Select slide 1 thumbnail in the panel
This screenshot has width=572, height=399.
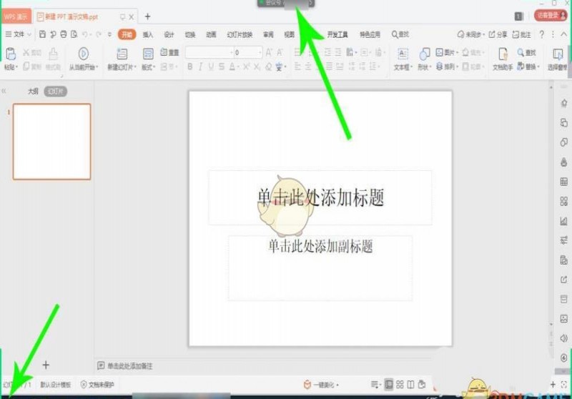pyautogui.click(x=51, y=142)
